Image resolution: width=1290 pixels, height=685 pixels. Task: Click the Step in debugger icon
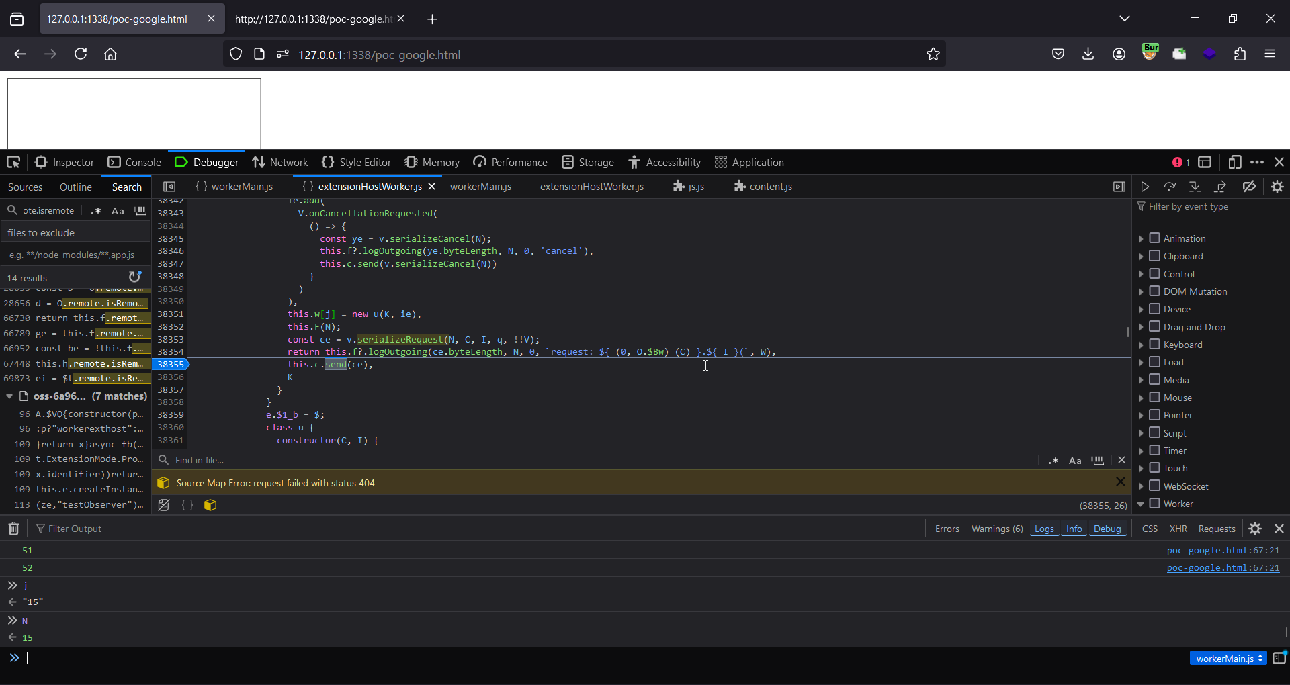(x=1195, y=187)
